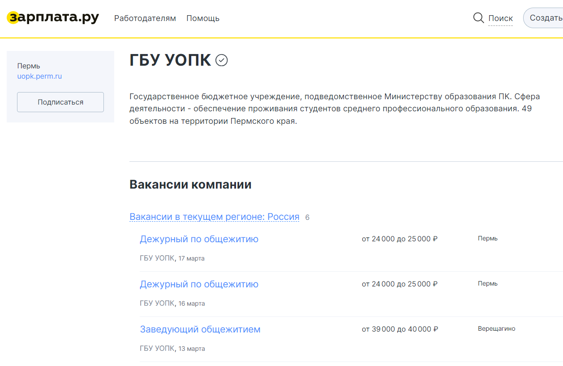
Task: Click Верещагино location text
Action: pos(497,328)
